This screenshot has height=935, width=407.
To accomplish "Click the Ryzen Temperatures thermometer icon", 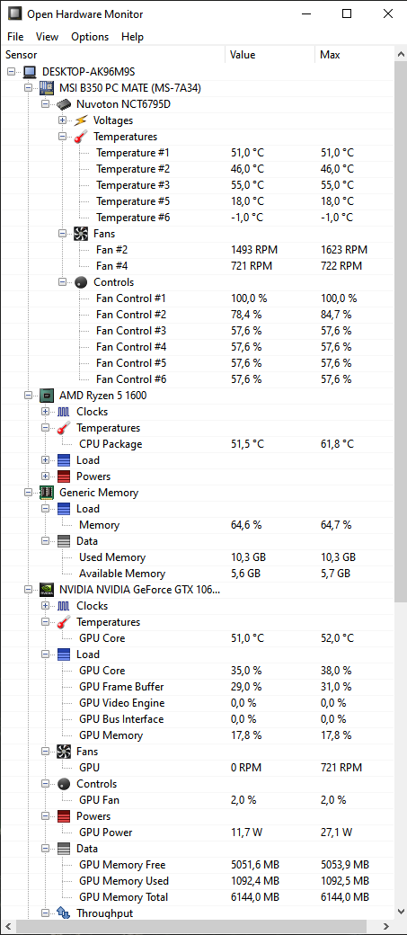I will coord(64,428).
